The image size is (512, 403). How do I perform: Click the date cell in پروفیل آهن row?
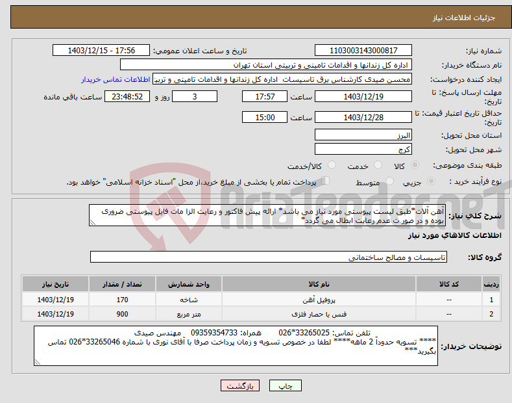(56, 300)
